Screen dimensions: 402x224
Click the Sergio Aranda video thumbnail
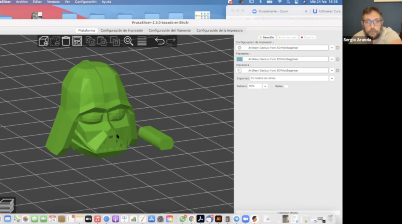coord(372,22)
